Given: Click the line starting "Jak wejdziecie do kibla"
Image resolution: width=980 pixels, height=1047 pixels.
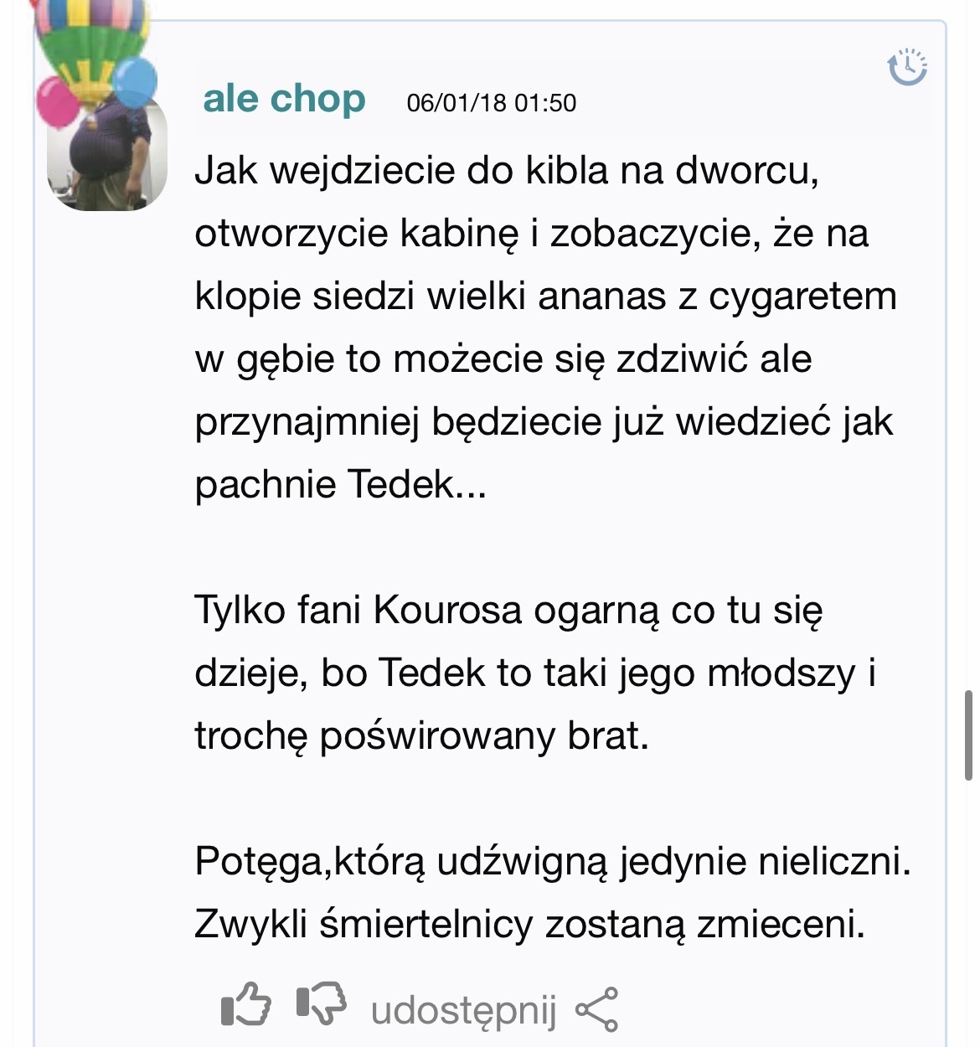Looking at the screenshot, I should (507, 170).
